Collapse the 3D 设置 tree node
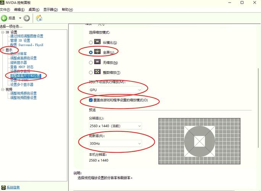The image size is (261, 191). (3, 32)
